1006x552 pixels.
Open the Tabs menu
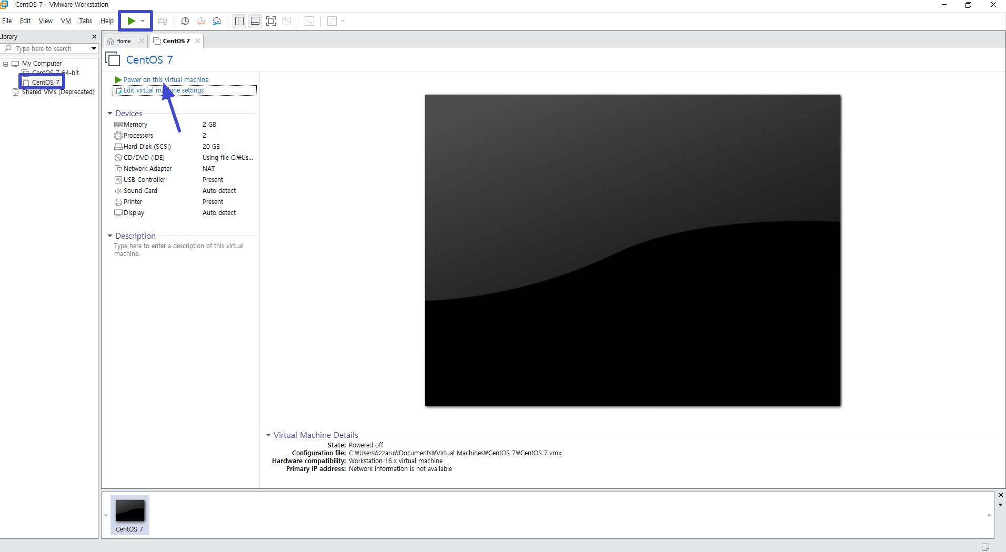coord(85,21)
